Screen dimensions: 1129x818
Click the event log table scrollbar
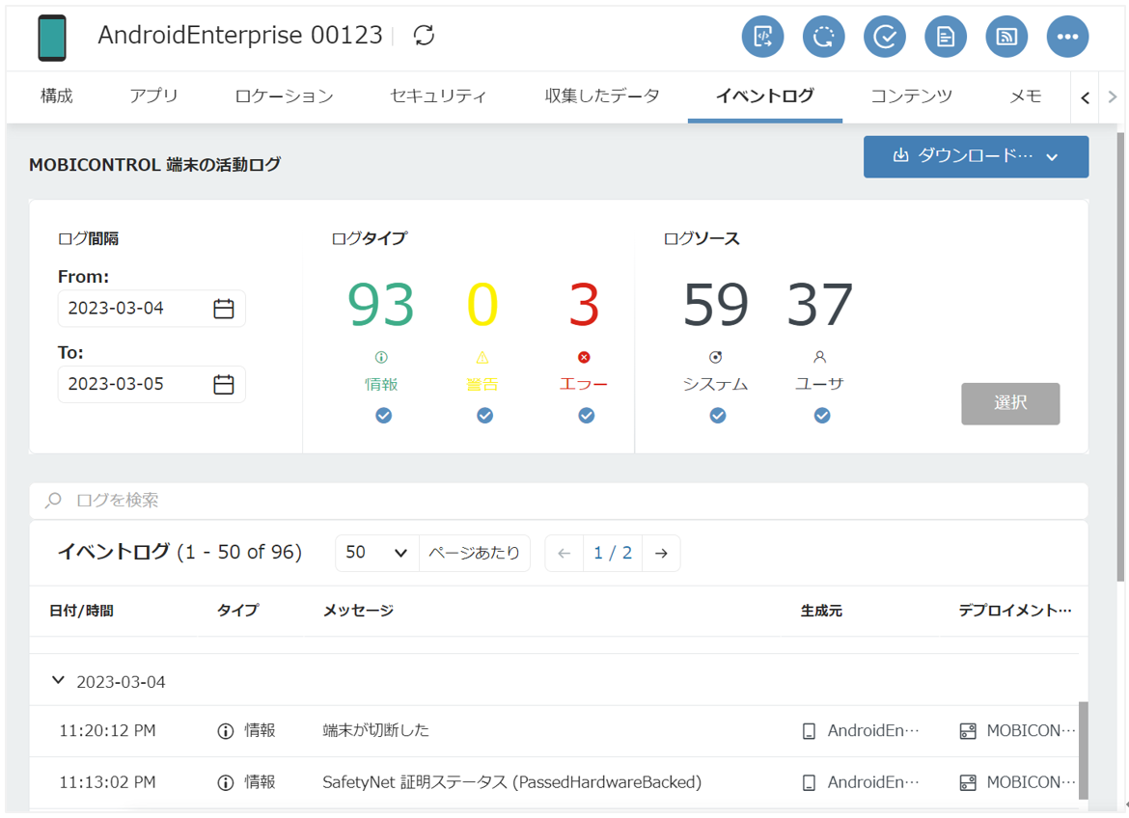point(1083,750)
